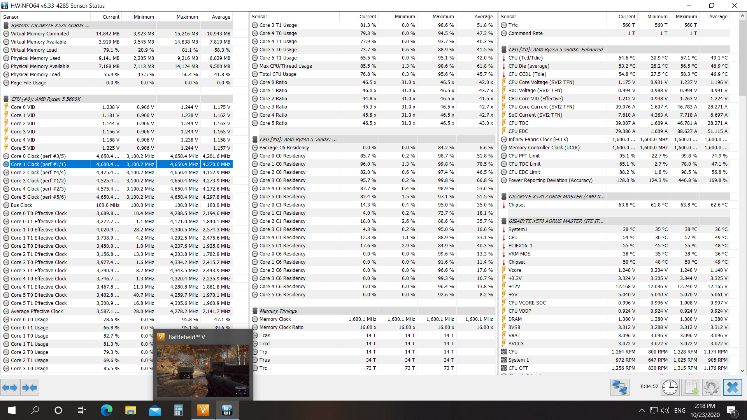Click Minimum column header in right pane
Image resolution: width=747 pixels, height=420 pixels.
tap(654, 17)
